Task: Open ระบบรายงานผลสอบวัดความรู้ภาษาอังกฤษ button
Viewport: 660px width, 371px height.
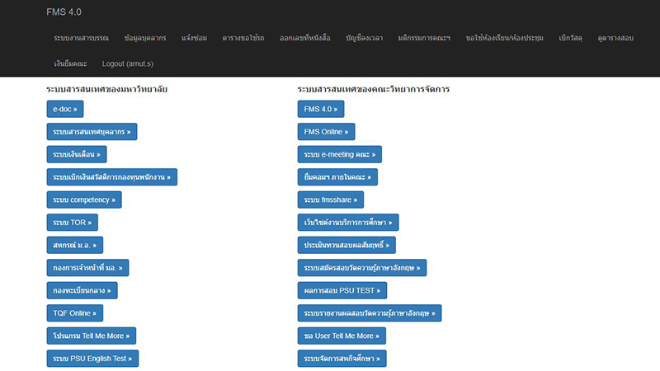Action: tap(370, 313)
